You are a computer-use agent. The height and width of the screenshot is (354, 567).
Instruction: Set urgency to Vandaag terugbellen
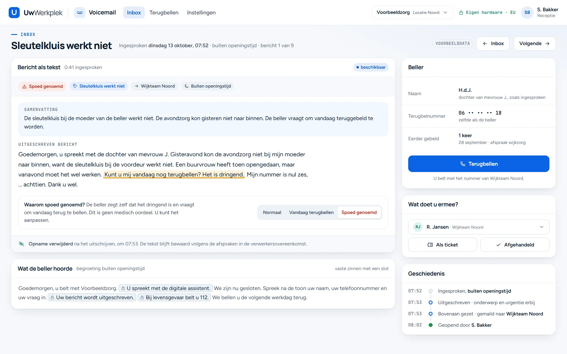point(311,212)
